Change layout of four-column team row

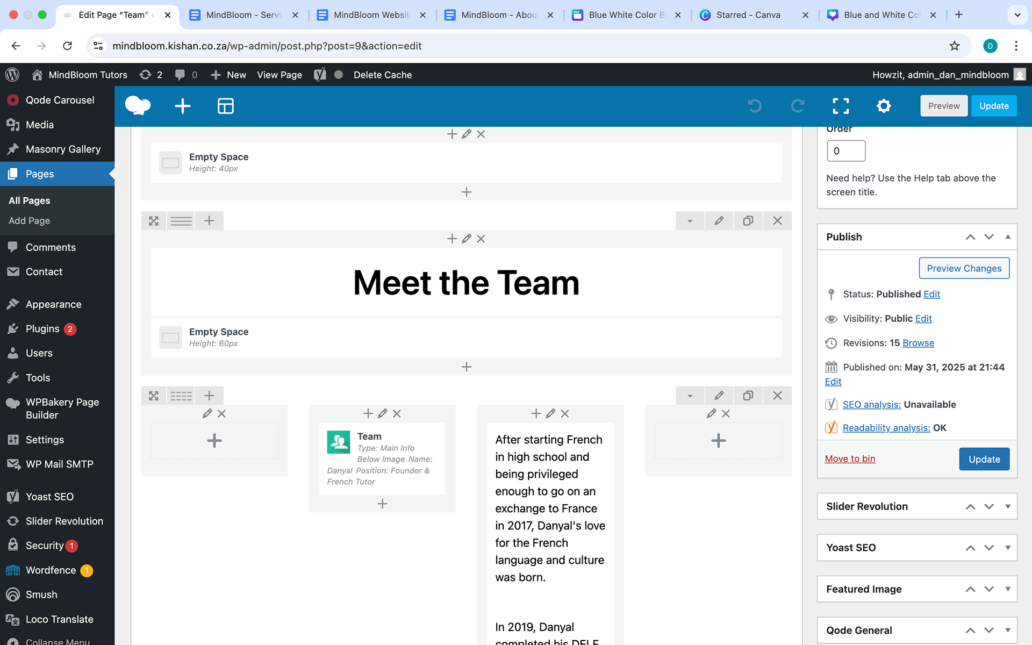click(181, 396)
